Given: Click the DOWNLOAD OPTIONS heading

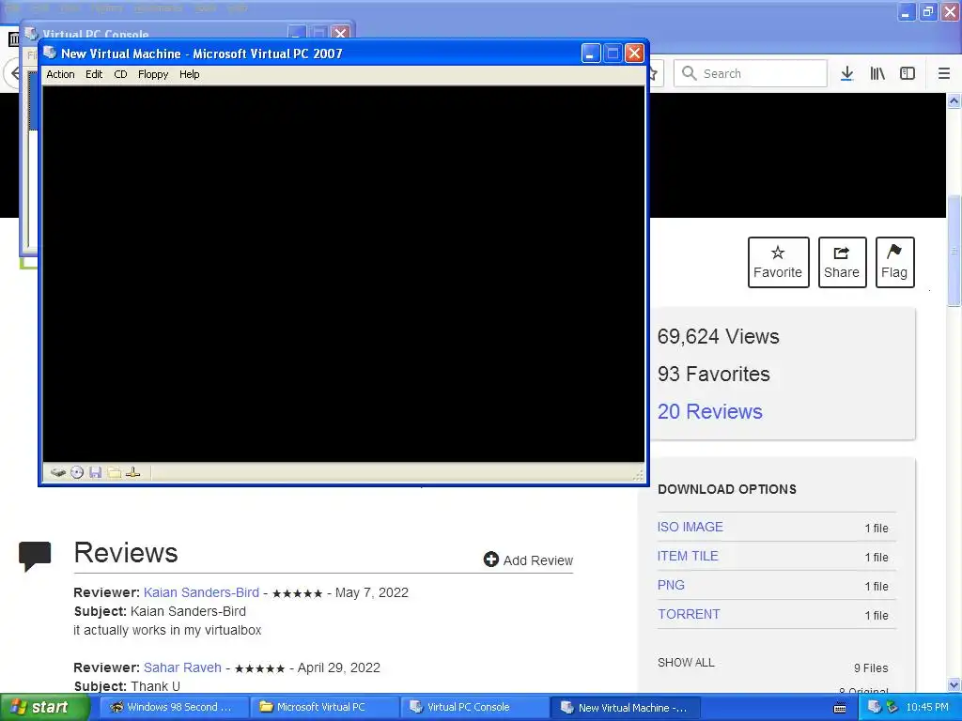Looking at the screenshot, I should click(727, 489).
